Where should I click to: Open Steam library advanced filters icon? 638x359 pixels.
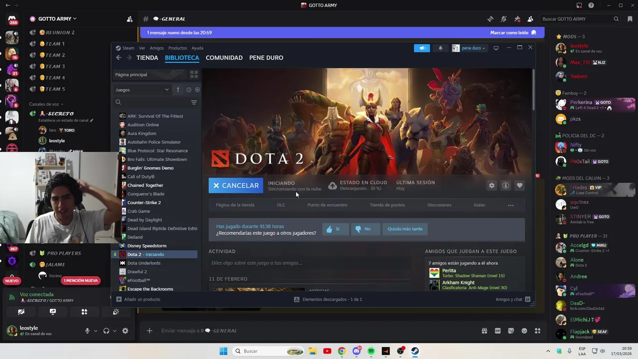[x=194, y=102]
